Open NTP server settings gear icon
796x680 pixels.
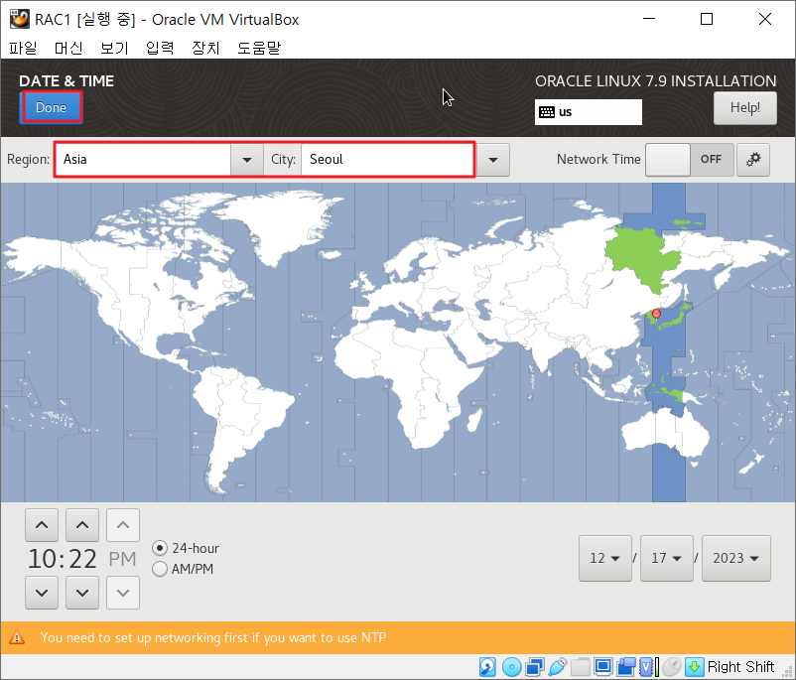(x=753, y=160)
